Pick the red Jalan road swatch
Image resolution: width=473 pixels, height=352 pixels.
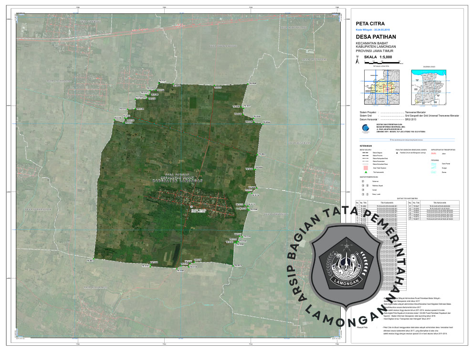(x=434, y=154)
